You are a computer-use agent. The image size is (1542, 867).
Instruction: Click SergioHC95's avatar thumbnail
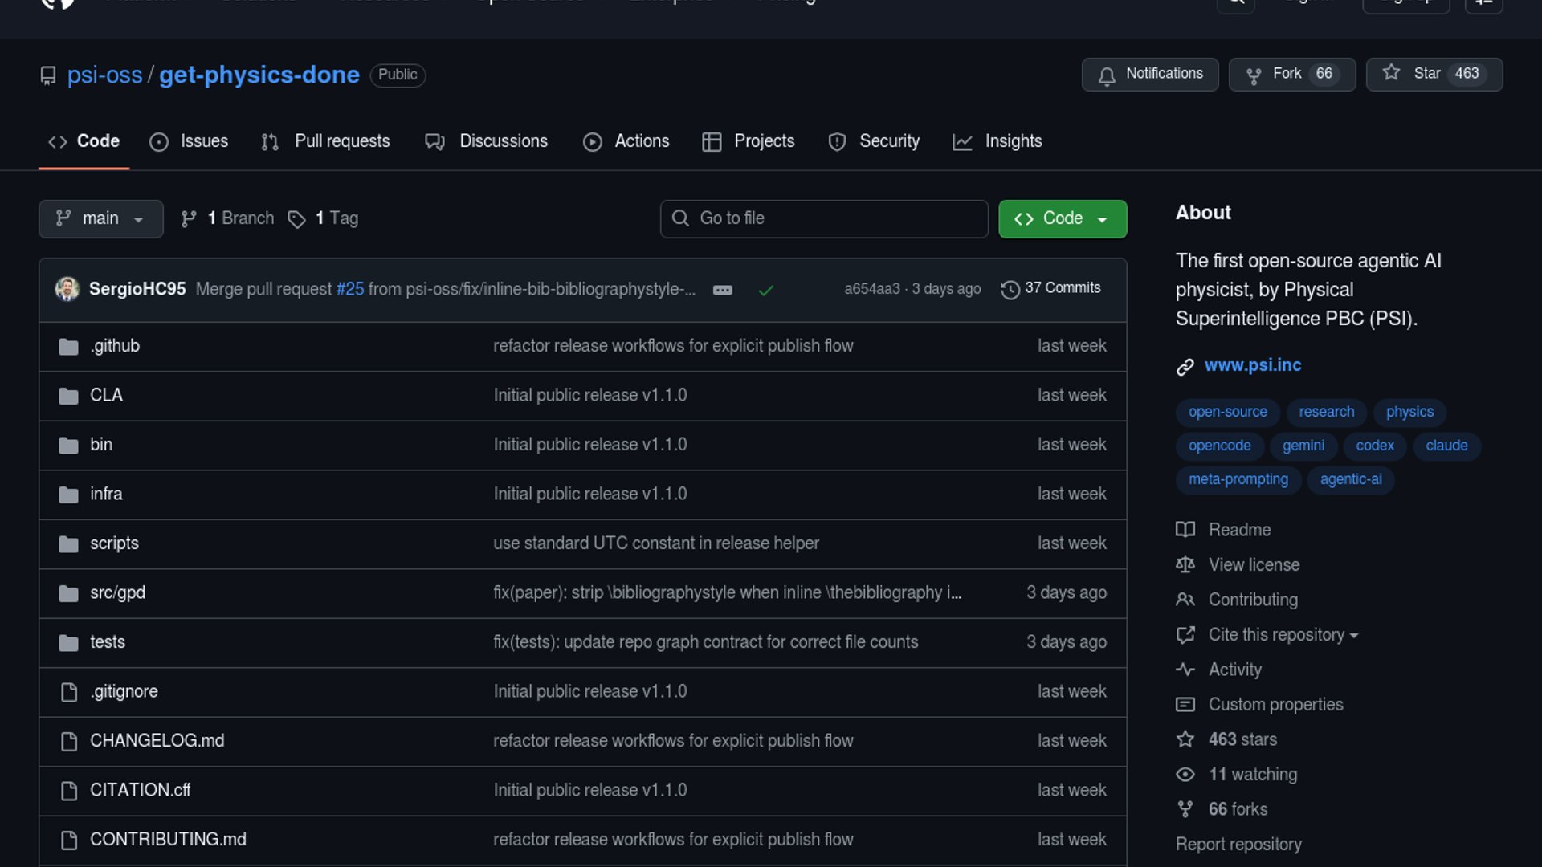(67, 289)
